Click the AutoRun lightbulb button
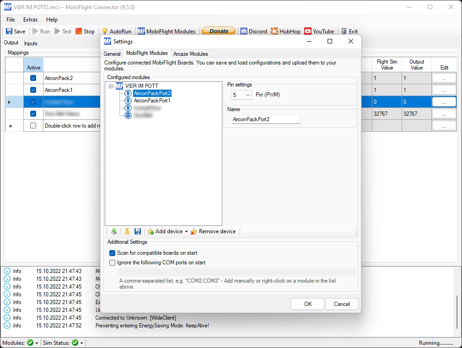Viewport: 462px width, 348px height. (x=116, y=32)
